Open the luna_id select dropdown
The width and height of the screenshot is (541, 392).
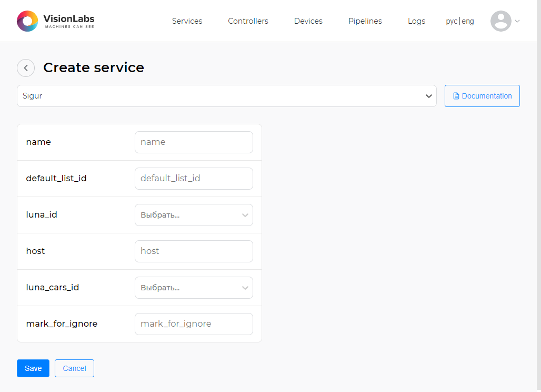click(194, 215)
